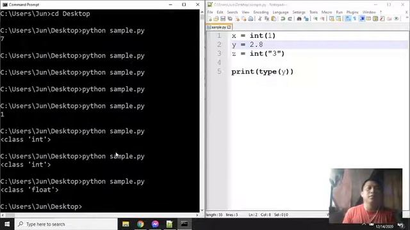Viewport: 410px width, 230px height.
Task: Open Folder as Workspace toolbar icon
Action: coord(389,19)
